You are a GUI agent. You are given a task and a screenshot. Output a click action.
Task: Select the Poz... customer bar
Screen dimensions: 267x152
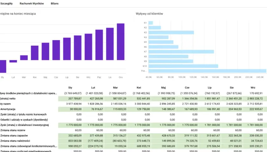pyautogui.click(x=207, y=71)
